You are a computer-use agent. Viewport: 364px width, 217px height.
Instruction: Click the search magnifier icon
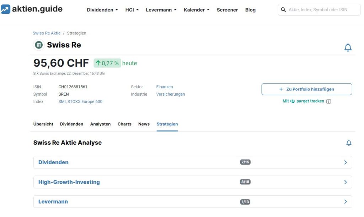coord(283,10)
